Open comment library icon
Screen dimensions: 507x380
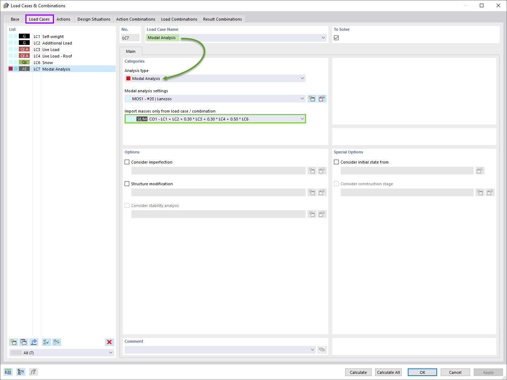[322, 350]
